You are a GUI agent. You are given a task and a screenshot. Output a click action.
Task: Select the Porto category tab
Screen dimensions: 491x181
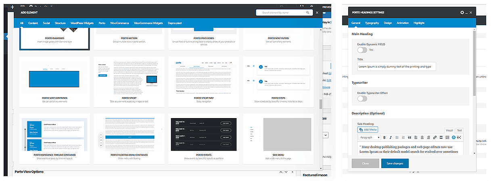point(102,23)
